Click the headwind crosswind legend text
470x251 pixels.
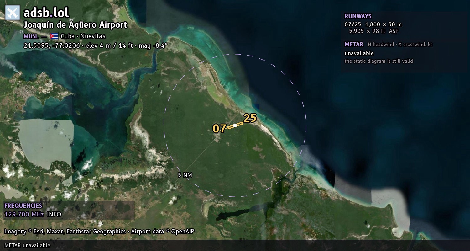pos(400,45)
